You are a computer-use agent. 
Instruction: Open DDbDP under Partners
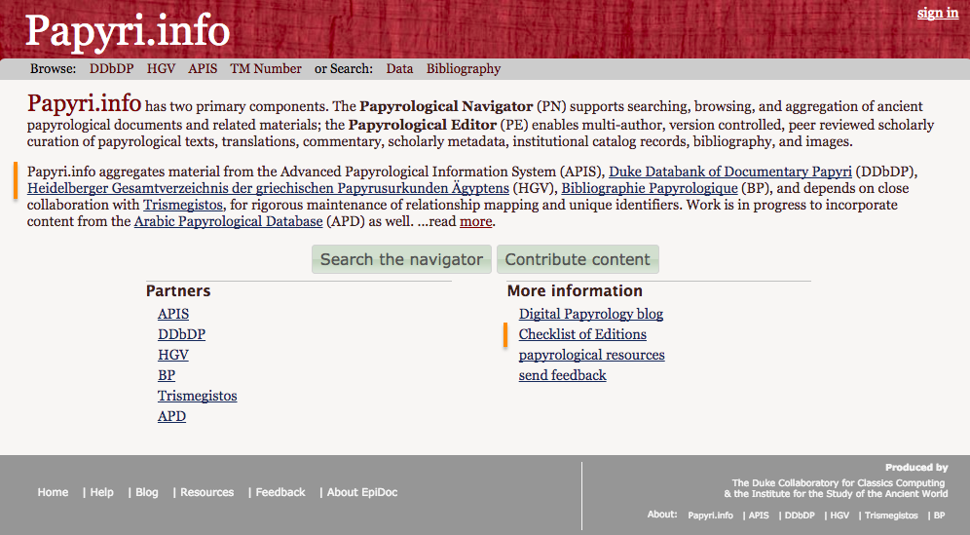pos(181,334)
